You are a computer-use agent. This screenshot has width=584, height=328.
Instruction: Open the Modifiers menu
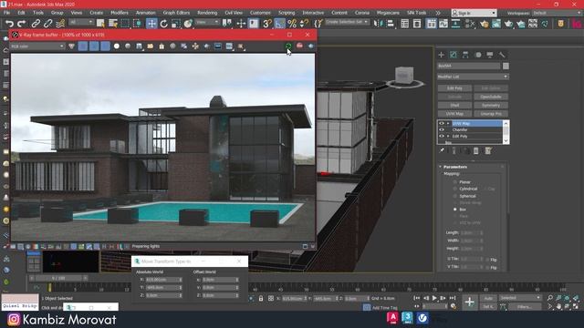(x=120, y=13)
